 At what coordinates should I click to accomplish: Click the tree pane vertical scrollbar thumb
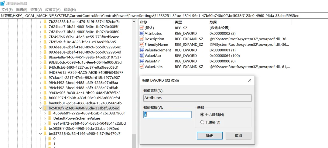[x=134, y=141]
